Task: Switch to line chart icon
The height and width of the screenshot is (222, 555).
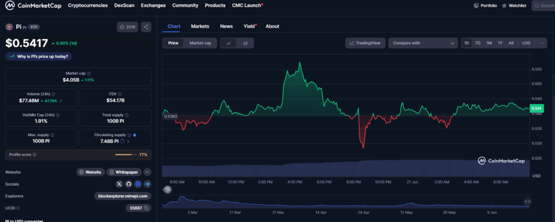Action: 229,43
